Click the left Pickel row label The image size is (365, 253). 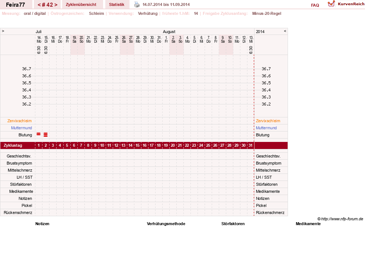coord(27,205)
